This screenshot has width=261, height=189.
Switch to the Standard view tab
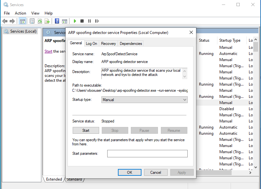click(75, 179)
